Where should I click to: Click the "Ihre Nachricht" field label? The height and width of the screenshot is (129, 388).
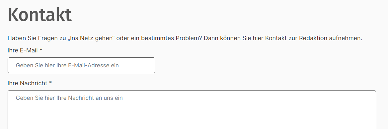(x=27, y=83)
